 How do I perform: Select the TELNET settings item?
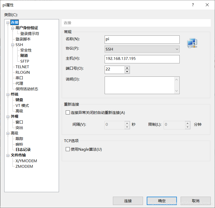coord(22,67)
